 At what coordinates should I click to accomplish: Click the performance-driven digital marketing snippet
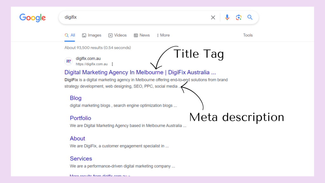click(122, 166)
